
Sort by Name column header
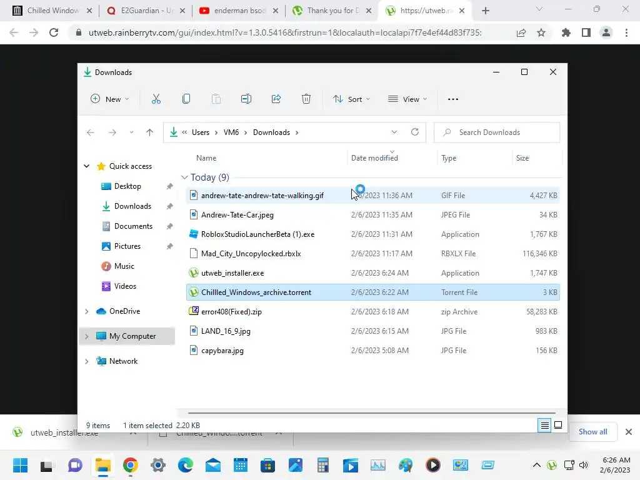(x=206, y=158)
